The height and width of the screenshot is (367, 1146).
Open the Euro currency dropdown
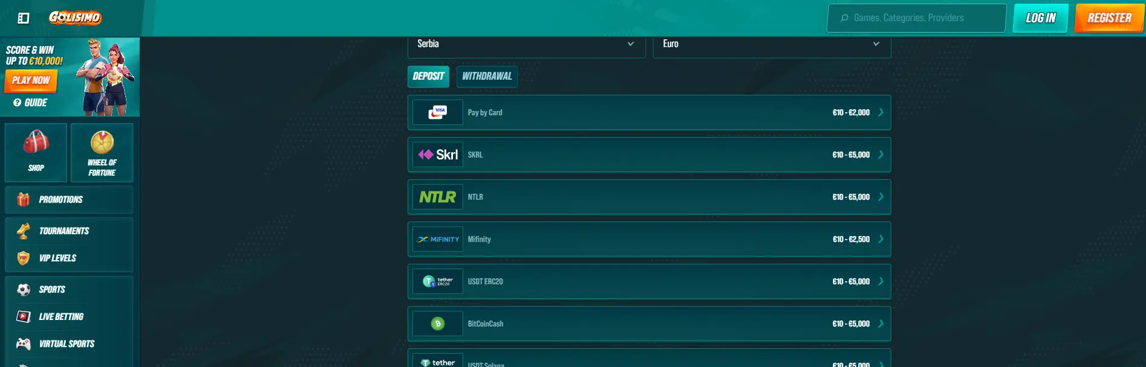(x=772, y=45)
